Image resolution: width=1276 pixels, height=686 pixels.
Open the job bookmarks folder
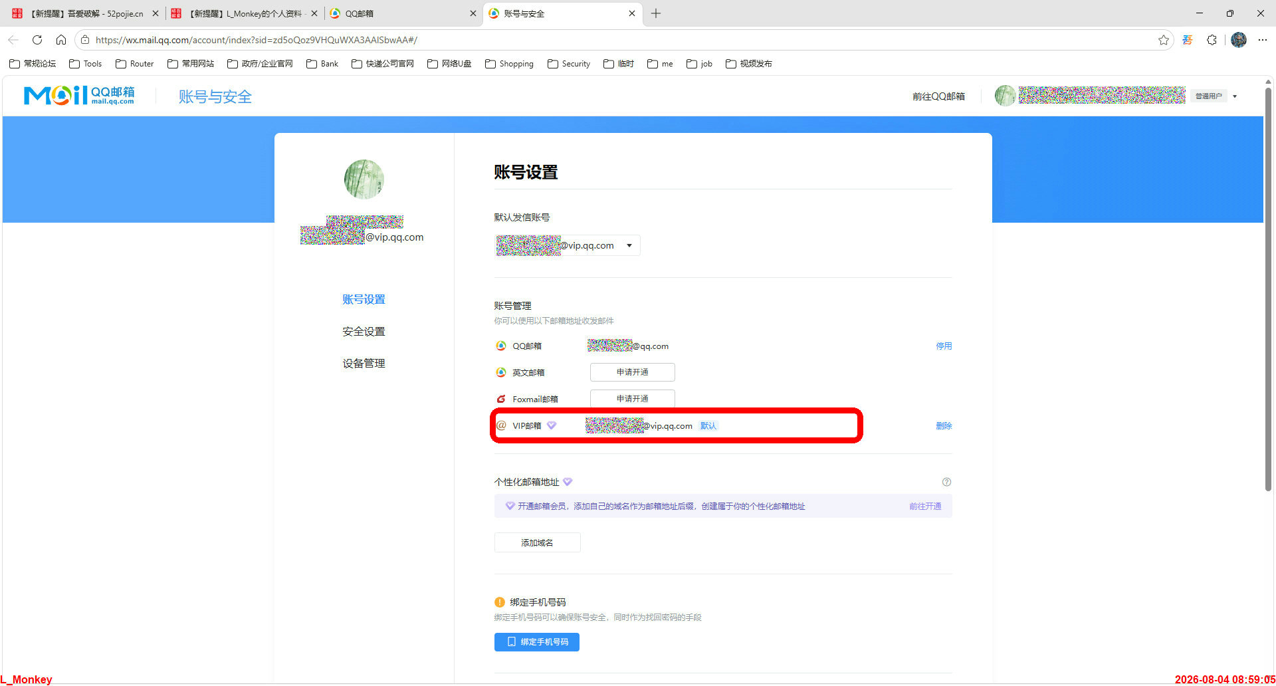[x=700, y=64]
